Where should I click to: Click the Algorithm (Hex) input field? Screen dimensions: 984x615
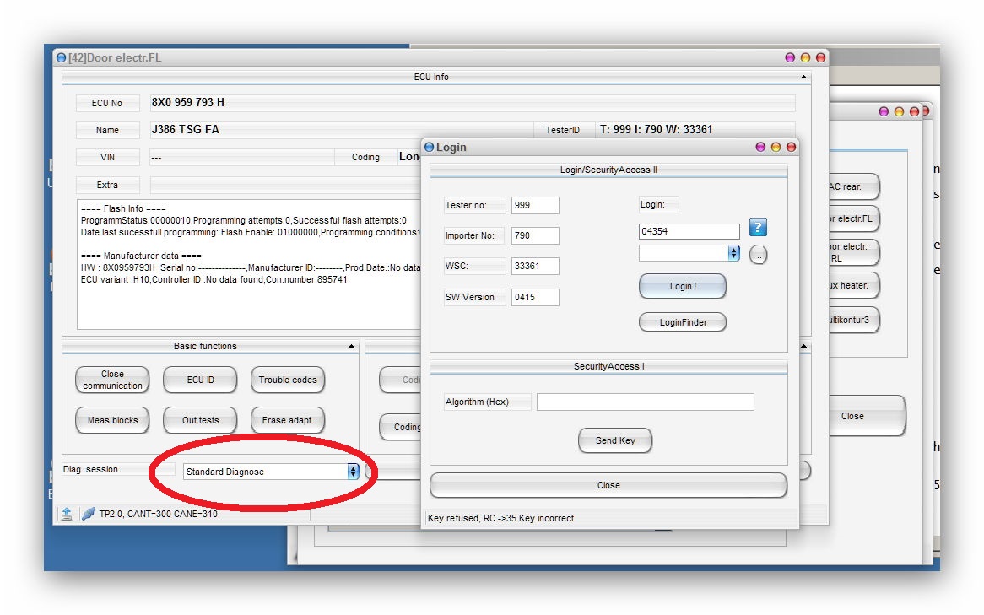(645, 402)
